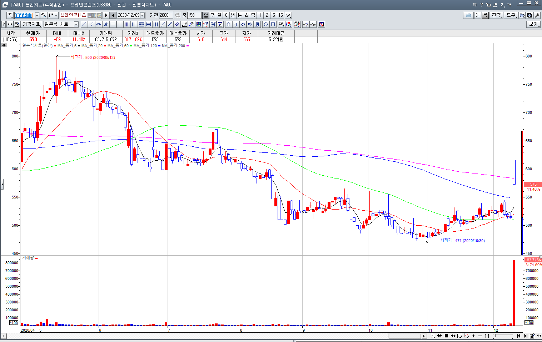Edit the period field showing 2000
The height and width of the screenshot is (342, 542).
click(x=166, y=15)
